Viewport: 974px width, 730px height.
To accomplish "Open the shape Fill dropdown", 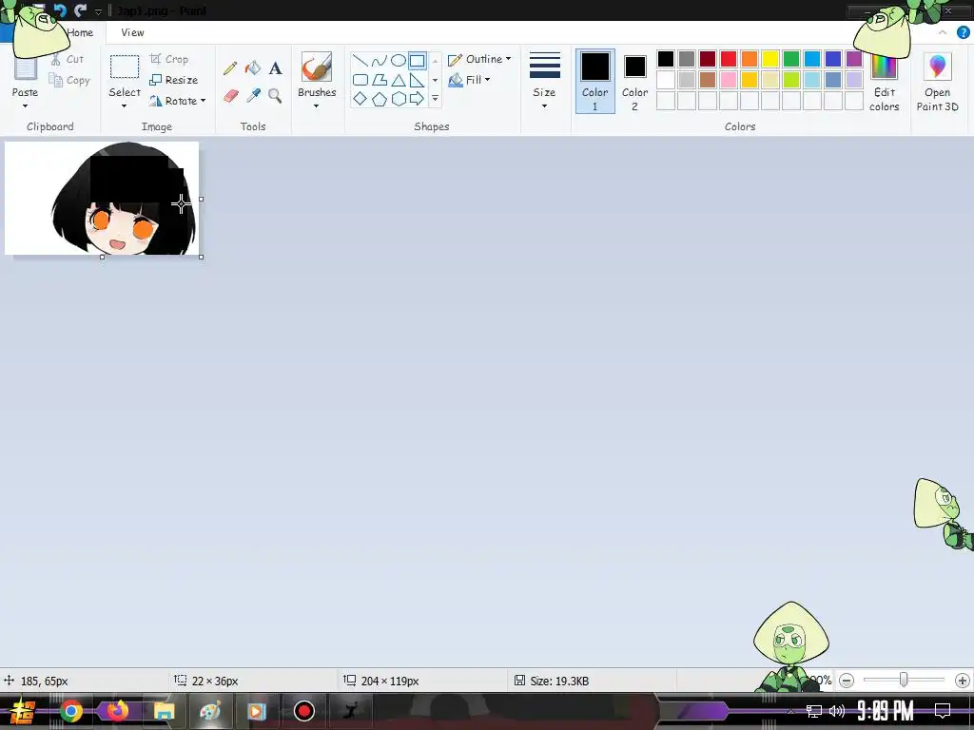I will point(469,80).
